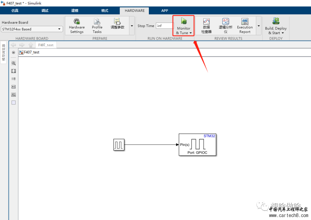Switch to the APP tab
Viewport: 311px width, 220px height.
coord(164,11)
